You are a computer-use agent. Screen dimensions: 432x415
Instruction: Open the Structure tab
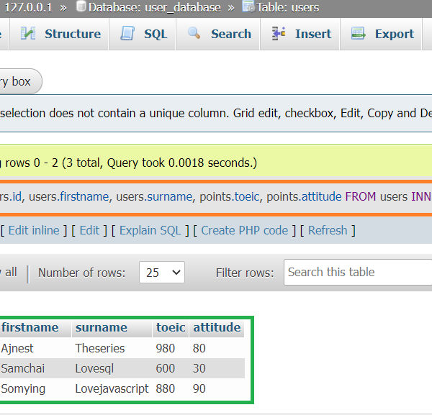tap(72, 34)
